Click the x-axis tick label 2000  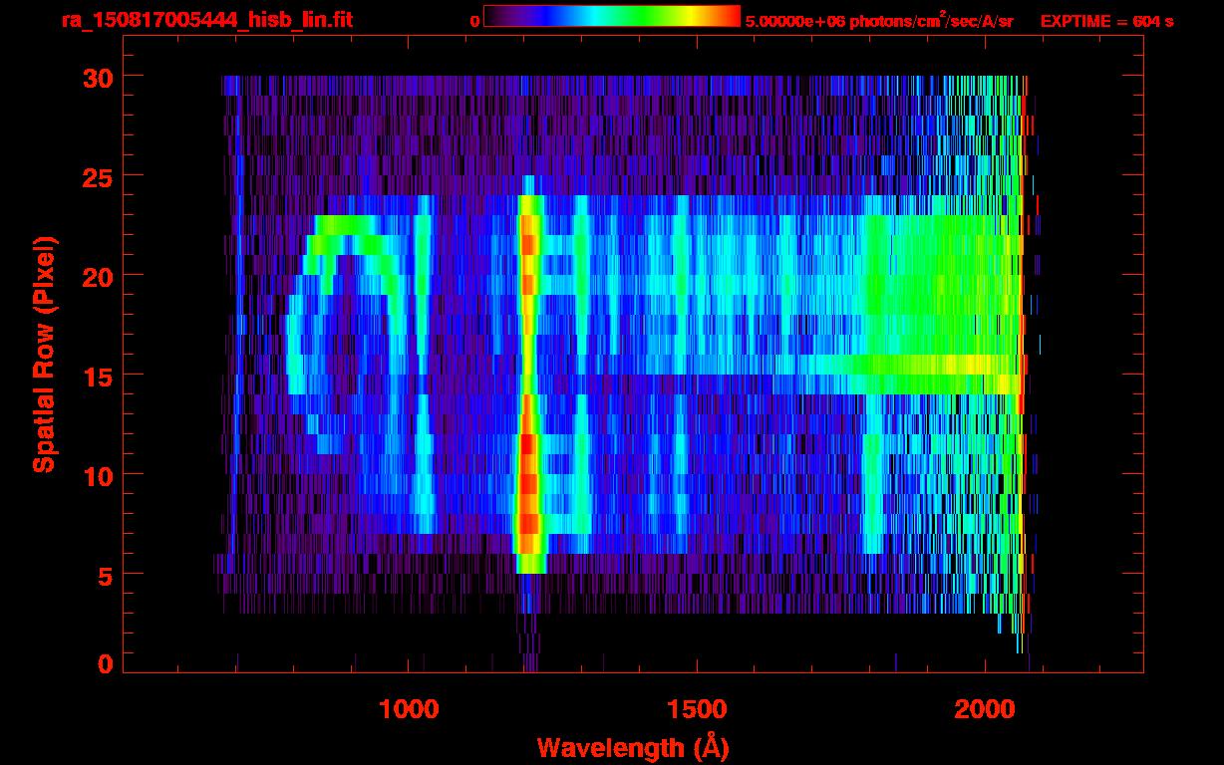(985, 709)
